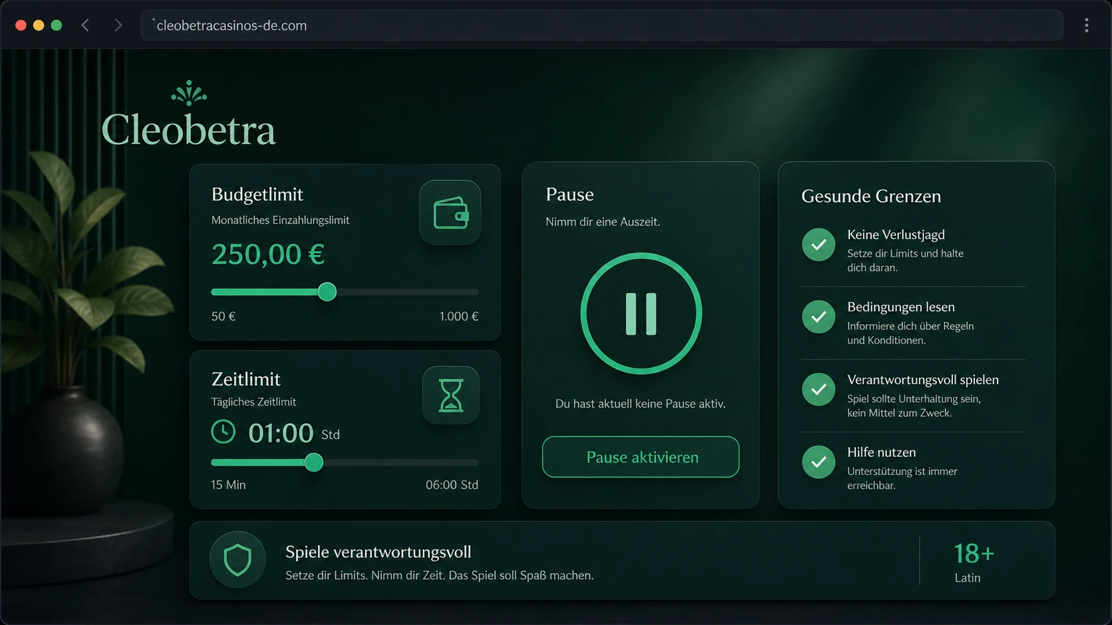Click the Gesunde Grenzen heading
Screen dimensions: 1112x625
point(871,197)
